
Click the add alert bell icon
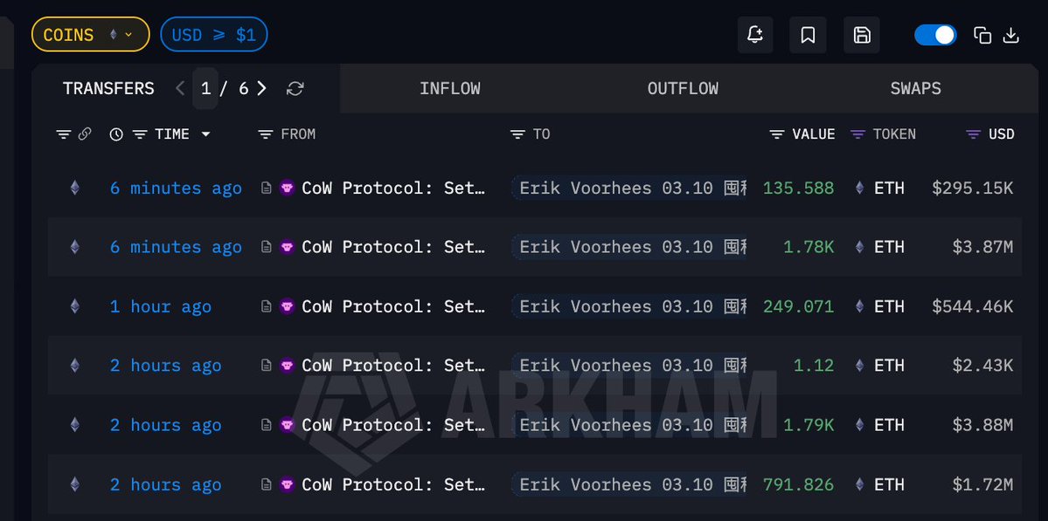pos(755,35)
